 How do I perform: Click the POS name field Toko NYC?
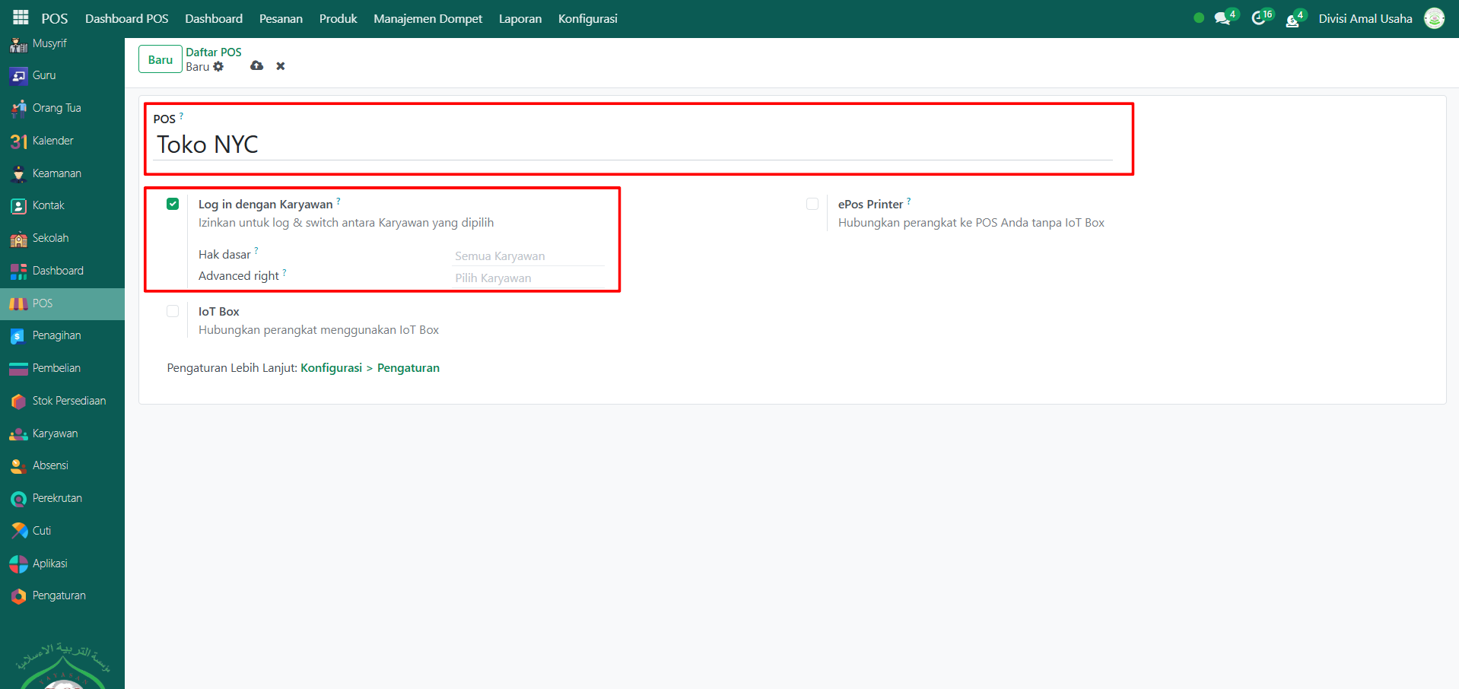(x=631, y=144)
